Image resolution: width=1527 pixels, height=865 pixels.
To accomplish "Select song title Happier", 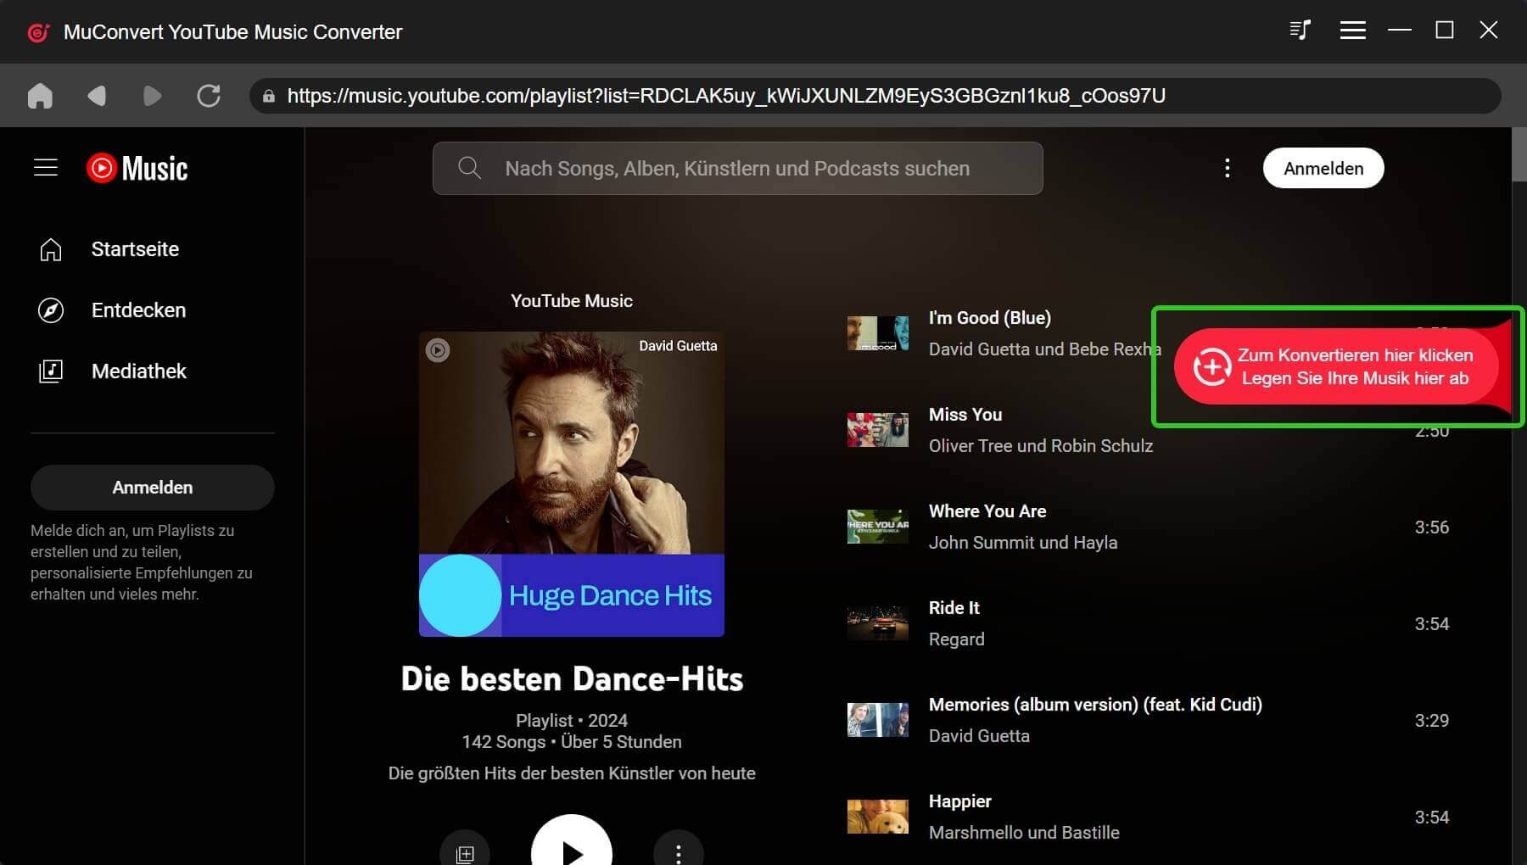I will click(x=959, y=801).
